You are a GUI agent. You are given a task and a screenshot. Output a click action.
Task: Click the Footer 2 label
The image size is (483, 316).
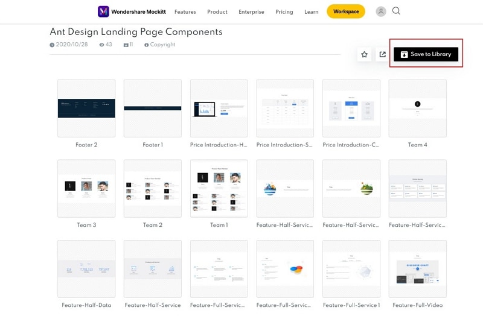pos(86,145)
